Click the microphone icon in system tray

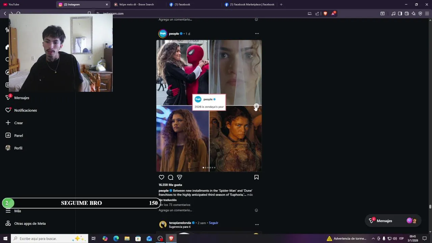point(384,239)
